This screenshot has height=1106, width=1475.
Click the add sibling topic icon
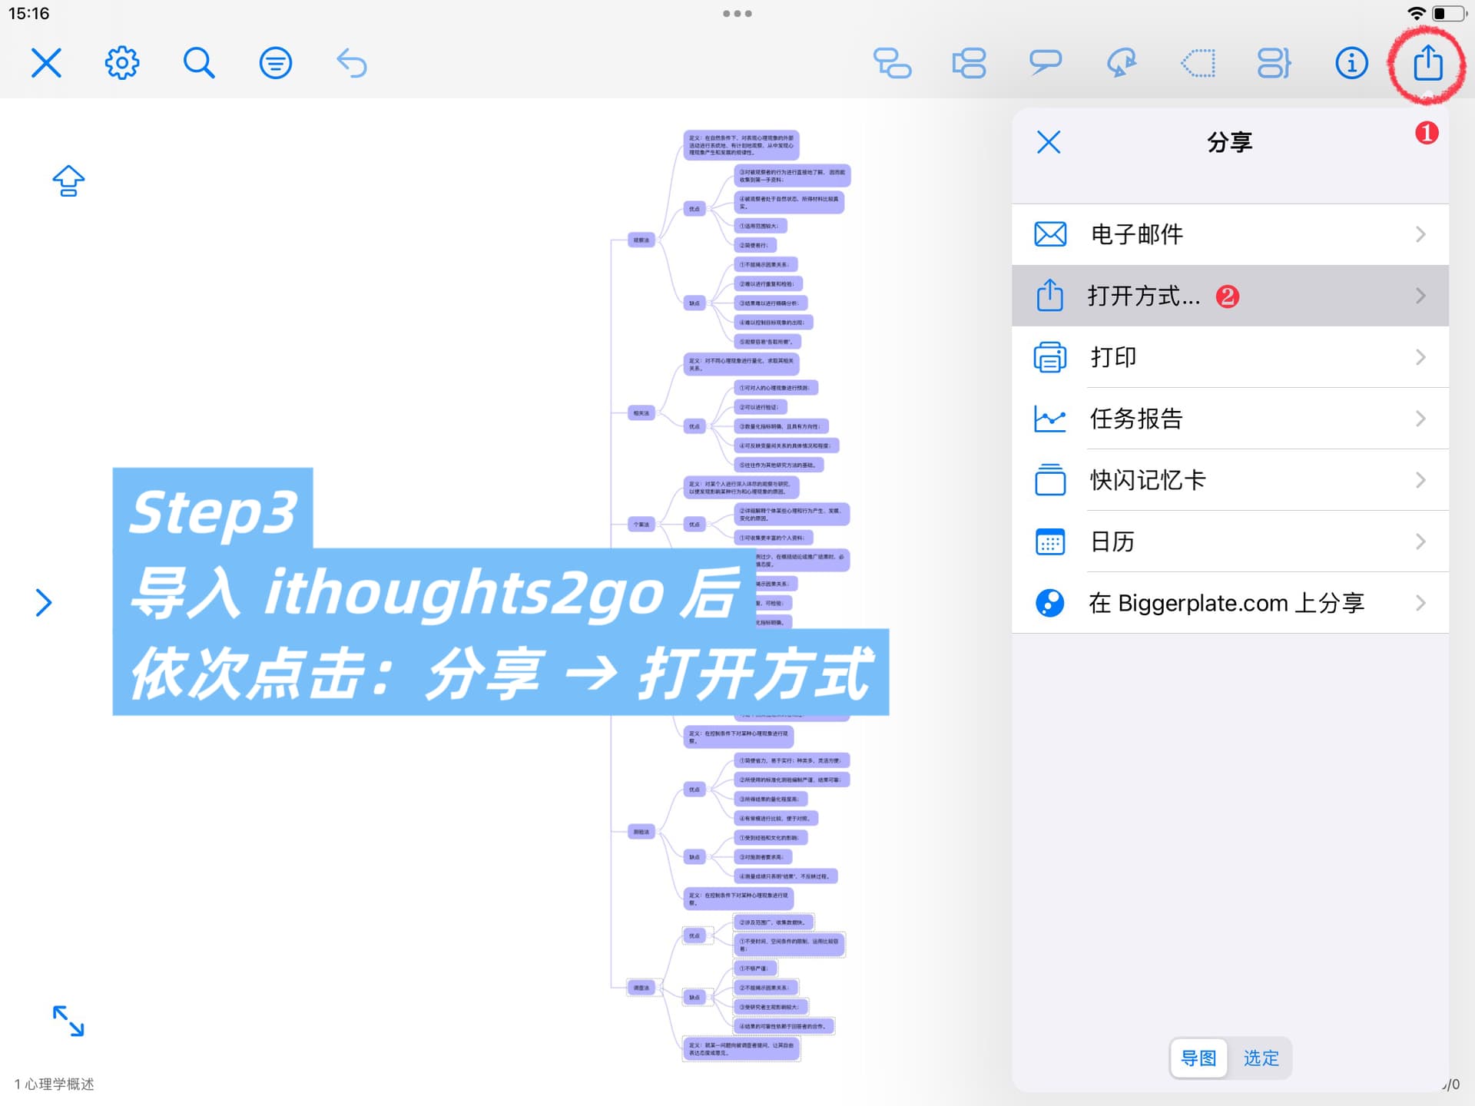(969, 63)
